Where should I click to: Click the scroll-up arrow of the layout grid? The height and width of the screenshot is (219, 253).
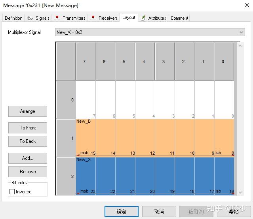[x=240, y=46]
